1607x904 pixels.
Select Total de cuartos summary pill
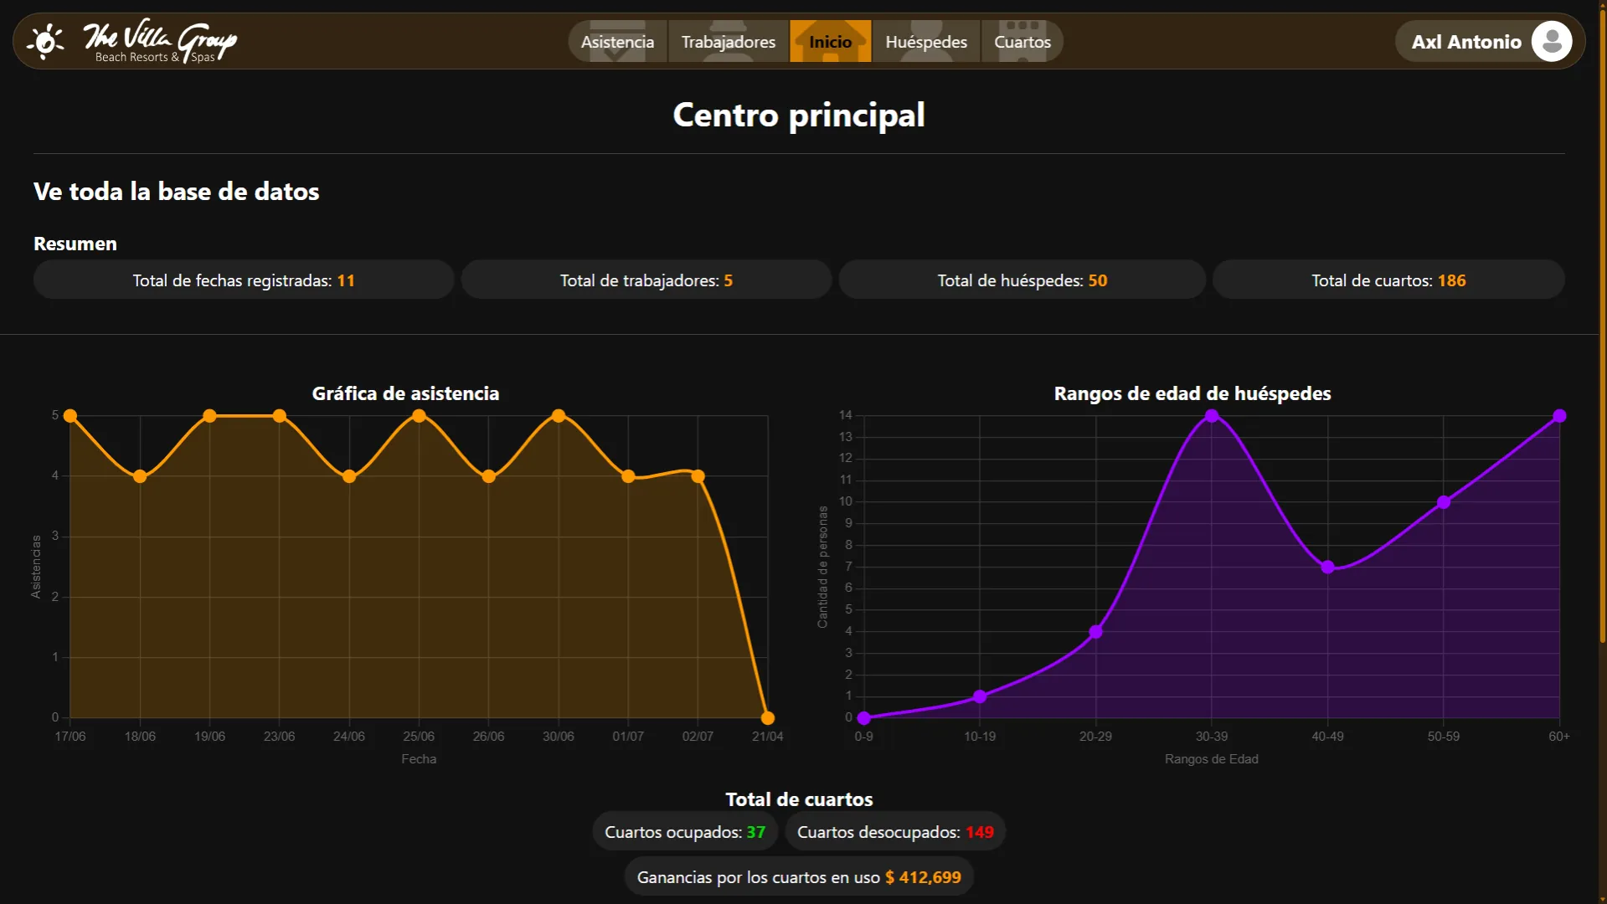[x=1388, y=280]
